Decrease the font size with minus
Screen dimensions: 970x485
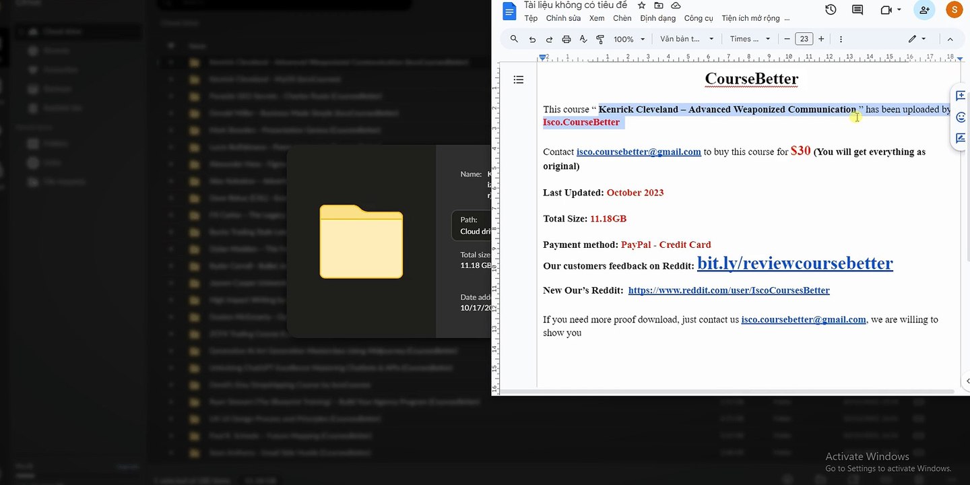[x=787, y=39]
